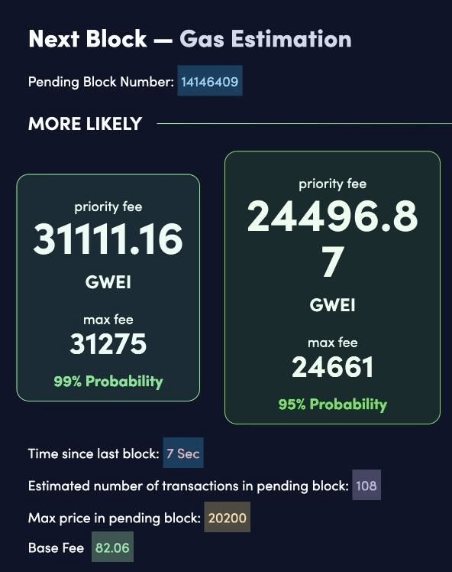452x572 pixels.
Task: Click the Max price in pending block label
Action: coord(115,518)
